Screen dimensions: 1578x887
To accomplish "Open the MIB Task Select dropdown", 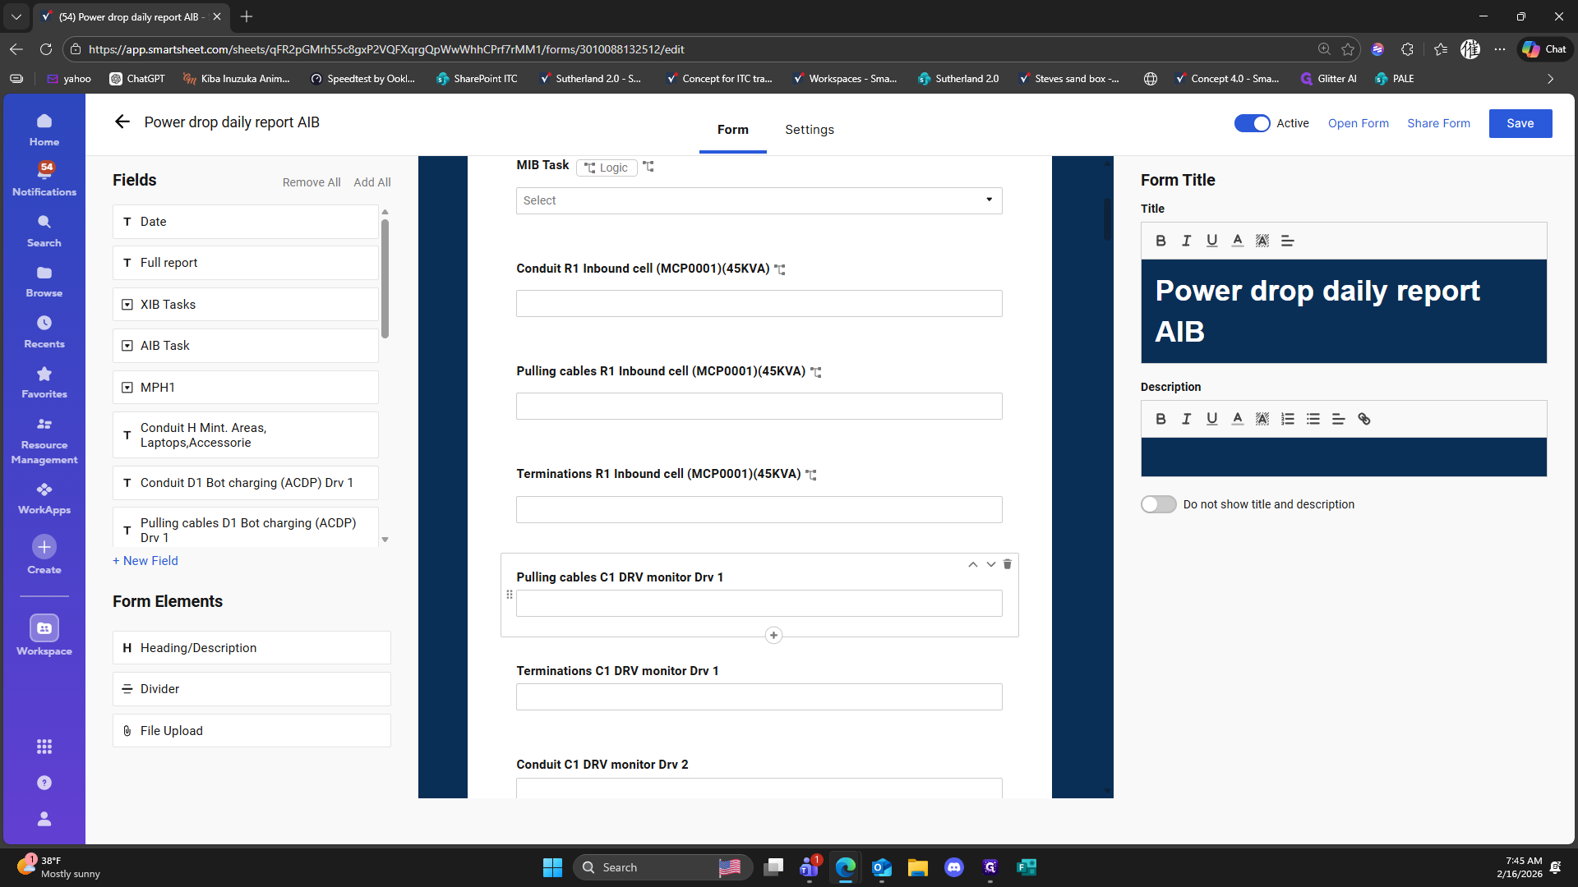I will coord(759,200).
